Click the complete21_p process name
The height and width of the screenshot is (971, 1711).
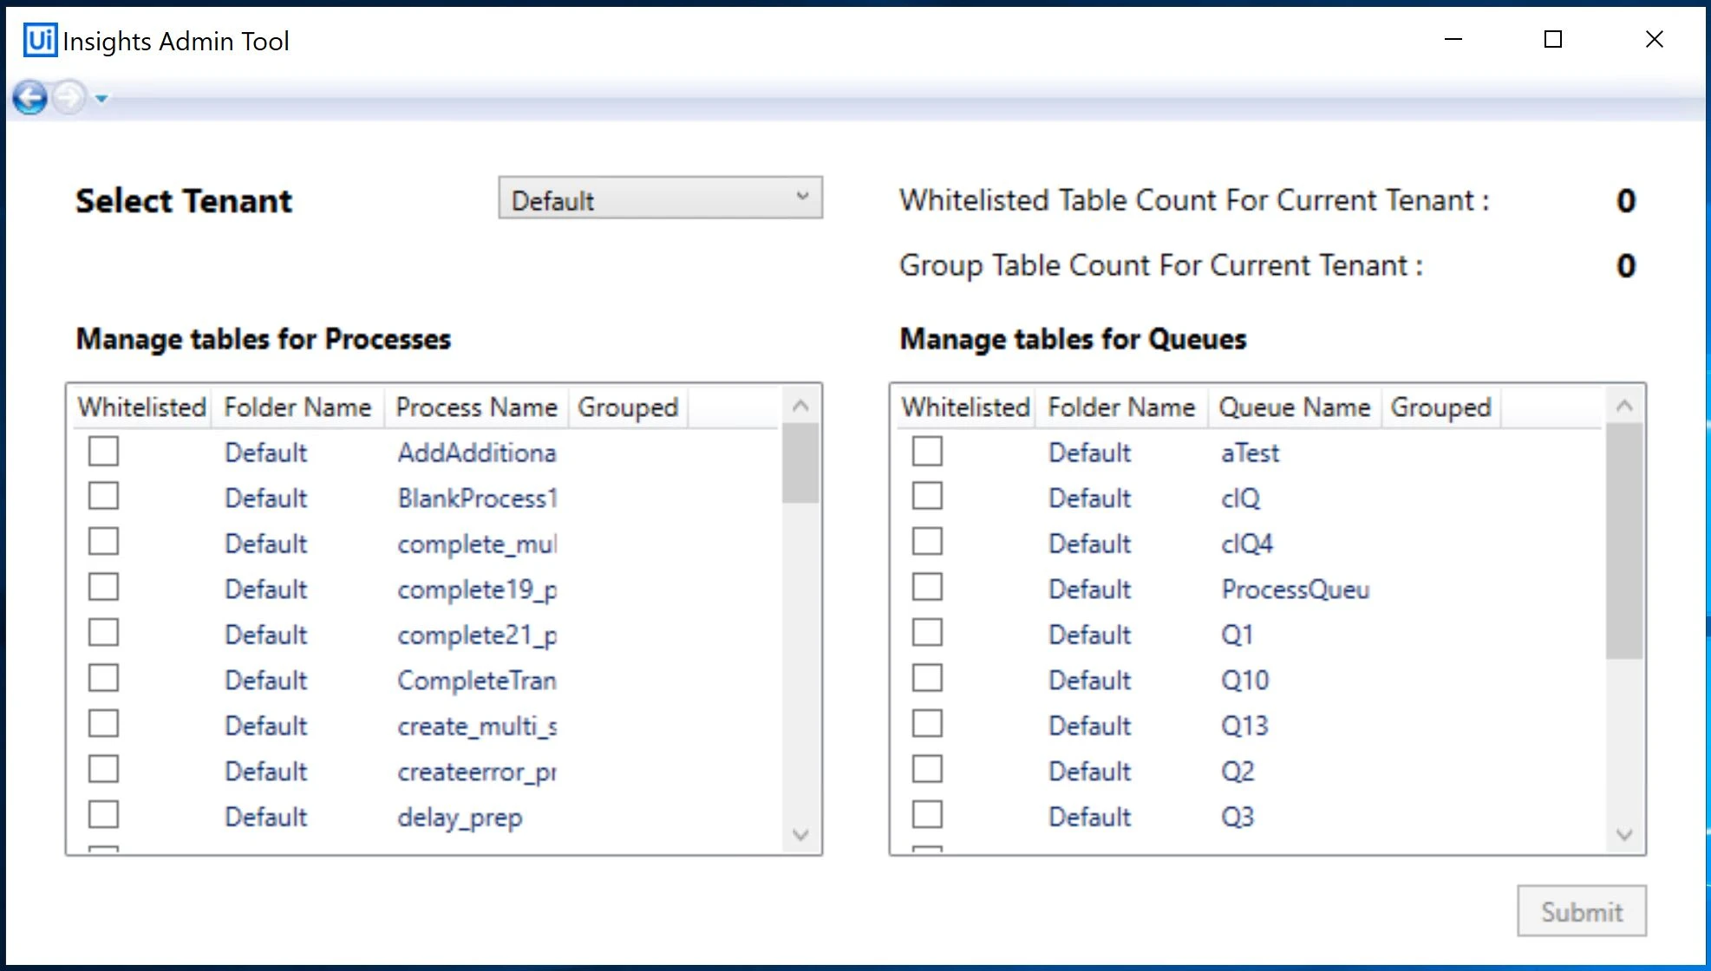coord(477,635)
